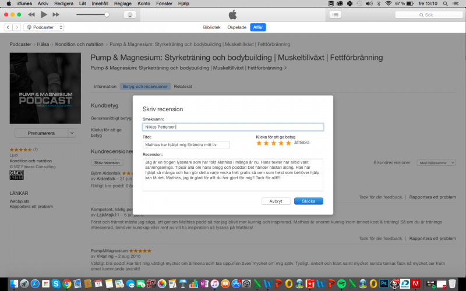Select the Betyg och recensioner tab
Viewport: 466px width, 291px height.
coord(145,86)
